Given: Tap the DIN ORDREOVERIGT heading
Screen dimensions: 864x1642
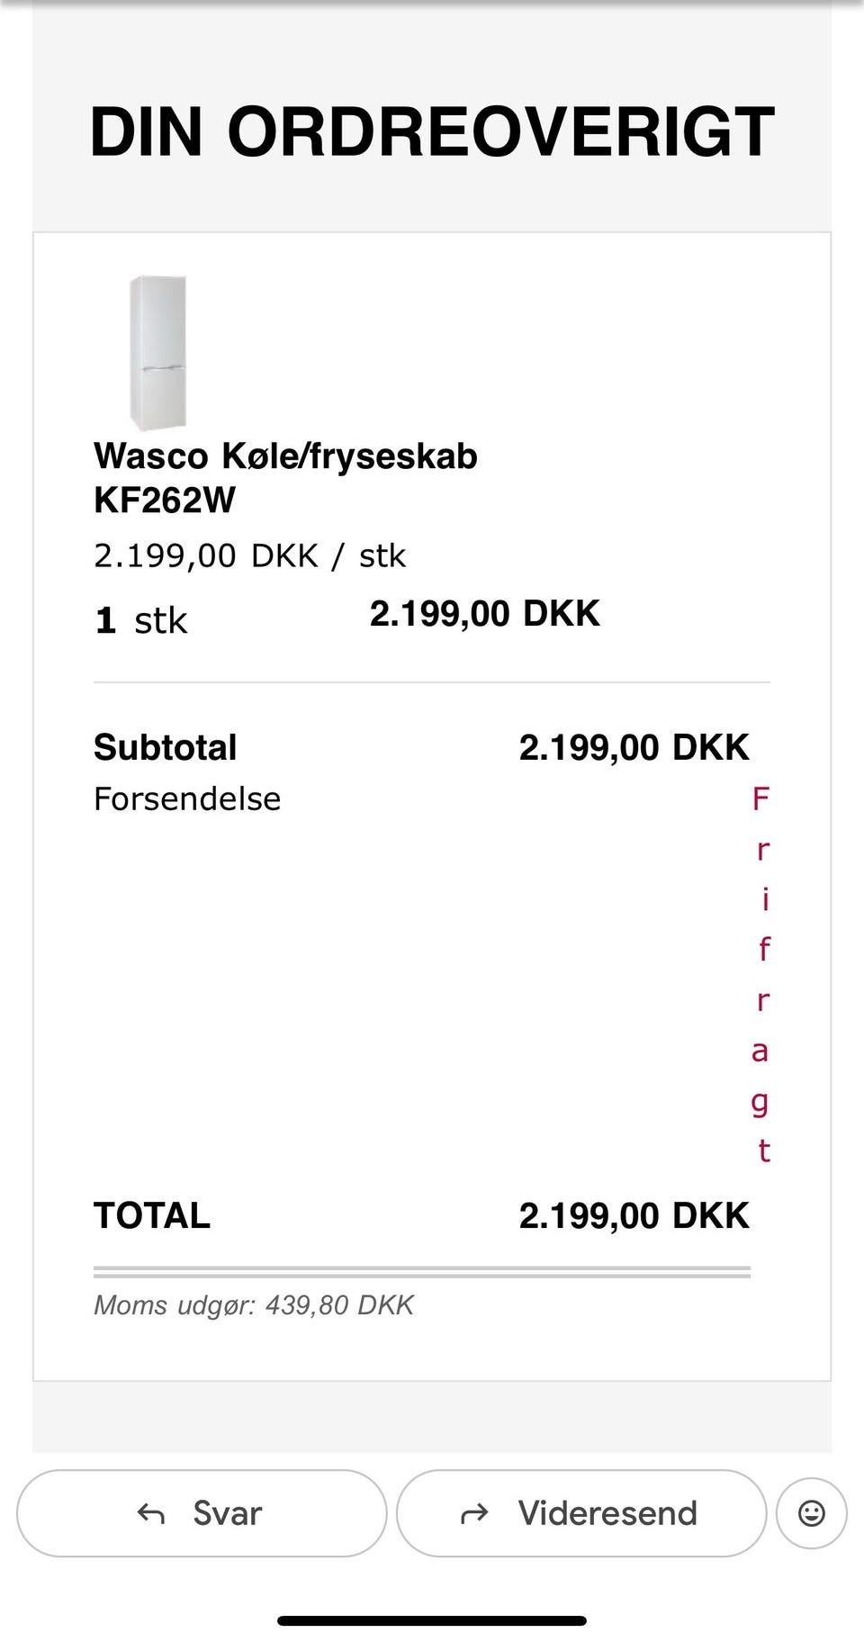Looking at the screenshot, I should pyautogui.click(x=432, y=132).
